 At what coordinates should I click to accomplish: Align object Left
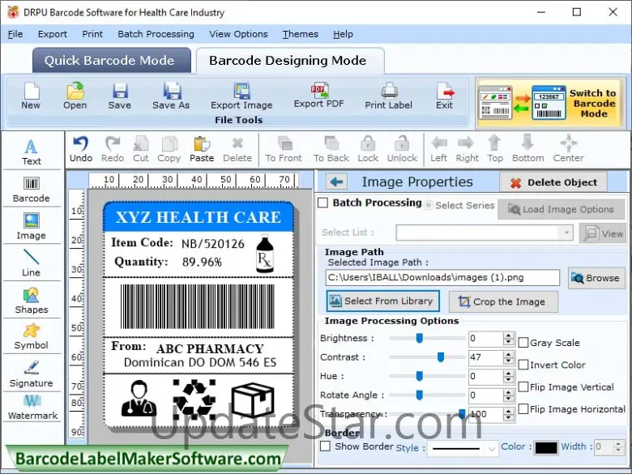click(x=438, y=149)
